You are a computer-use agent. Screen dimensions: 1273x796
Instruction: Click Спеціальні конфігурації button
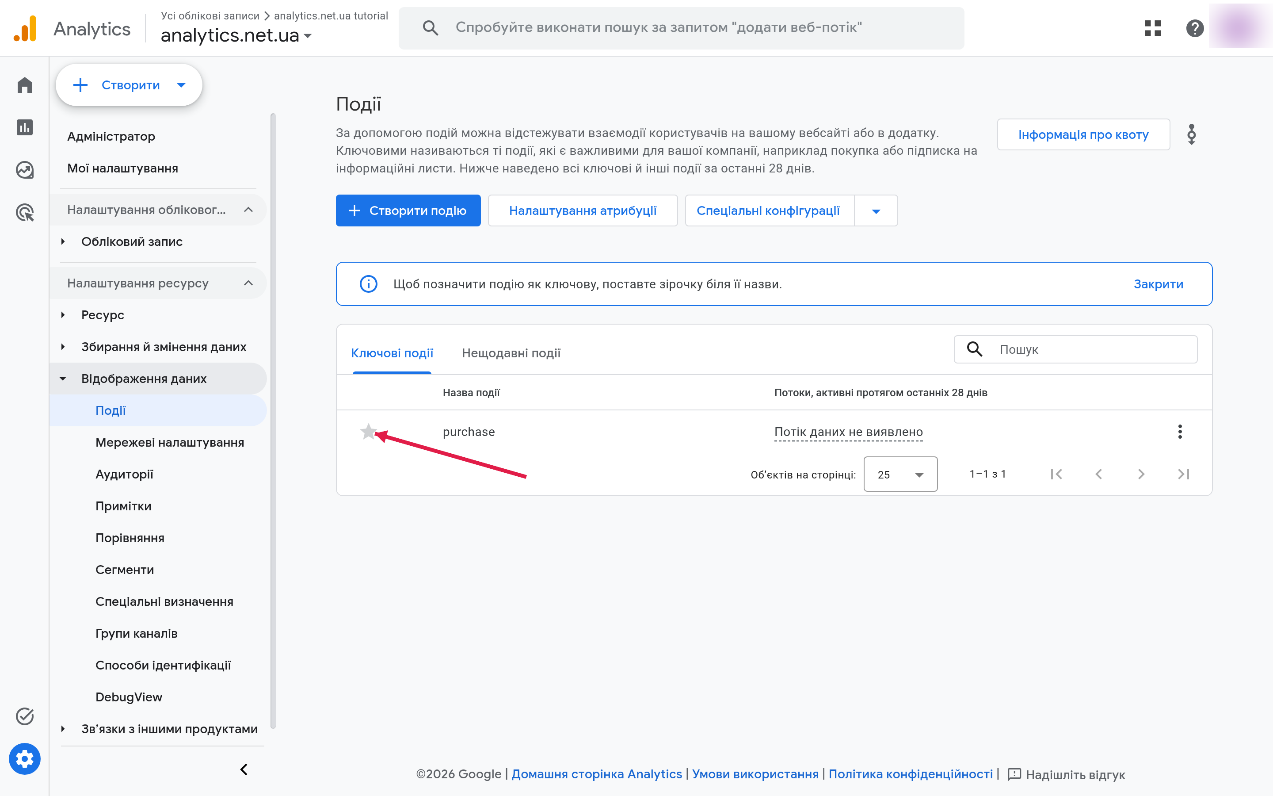pyautogui.click(x=769, y=210)
